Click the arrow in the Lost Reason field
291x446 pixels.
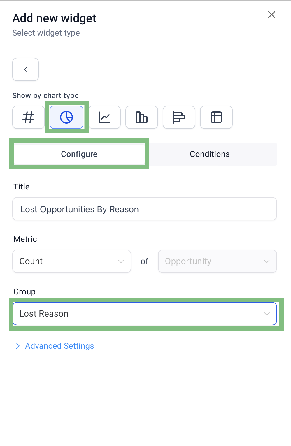[x=267, y=314]
